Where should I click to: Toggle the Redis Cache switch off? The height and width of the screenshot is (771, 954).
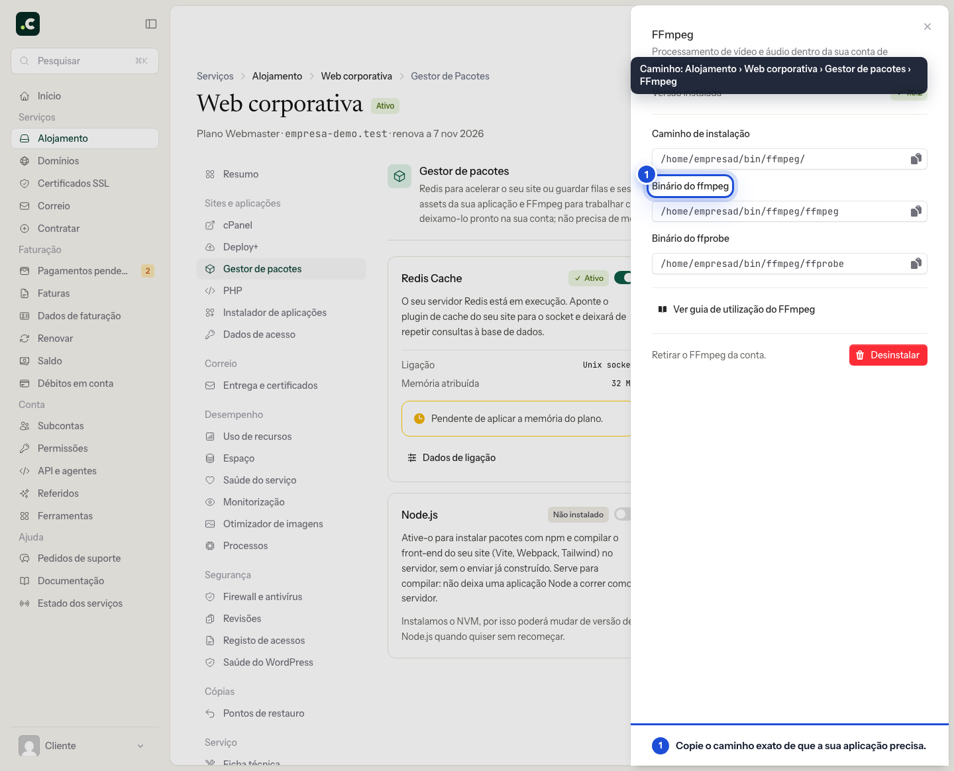(x=623, y=278)
